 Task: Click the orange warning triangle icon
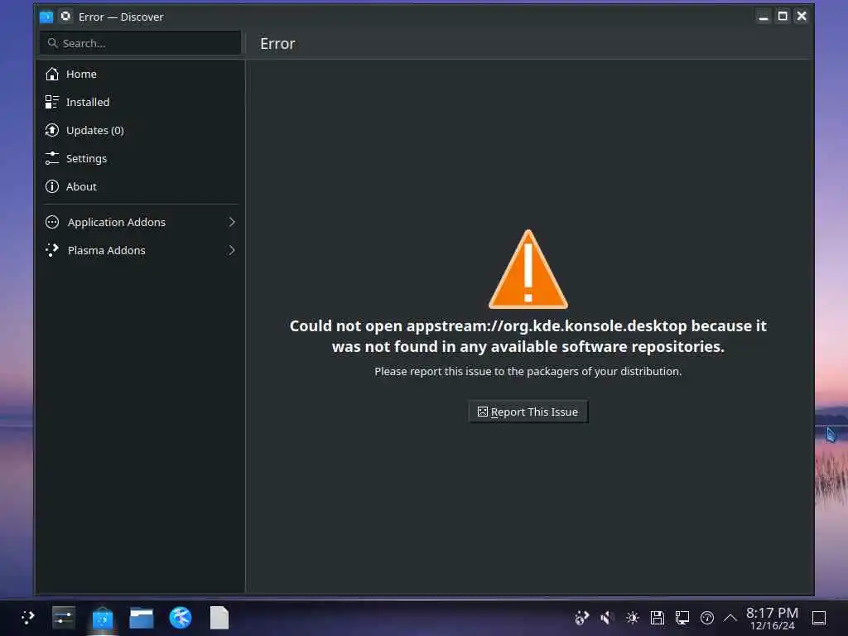click(528, 270)
